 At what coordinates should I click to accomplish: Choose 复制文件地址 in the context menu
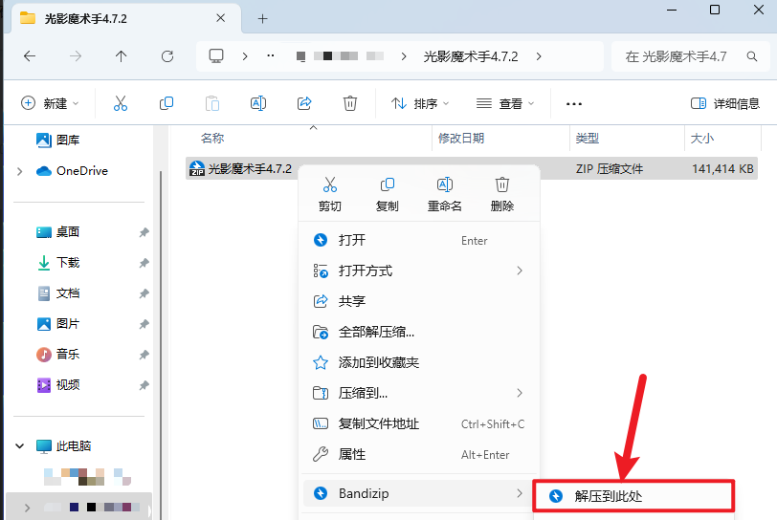point(419,423)
